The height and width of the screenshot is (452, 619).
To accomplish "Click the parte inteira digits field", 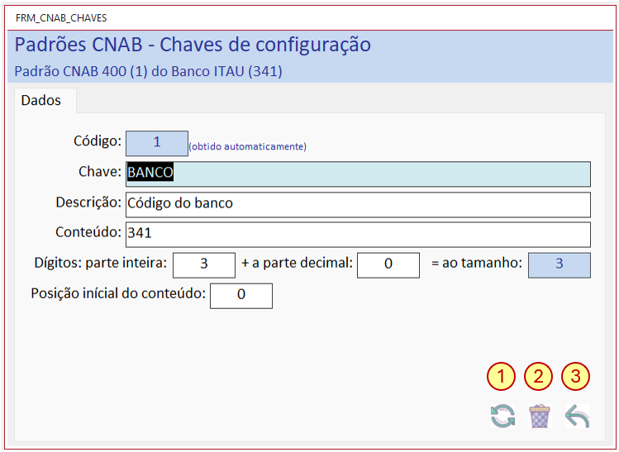I will pos(204,265).
